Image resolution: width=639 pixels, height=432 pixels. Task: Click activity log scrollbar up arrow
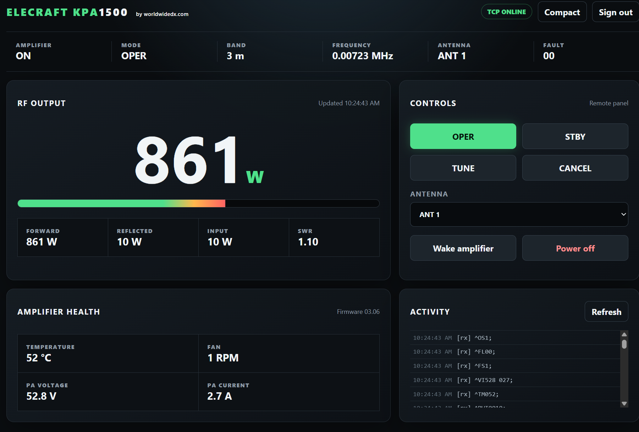coord(624,334)
